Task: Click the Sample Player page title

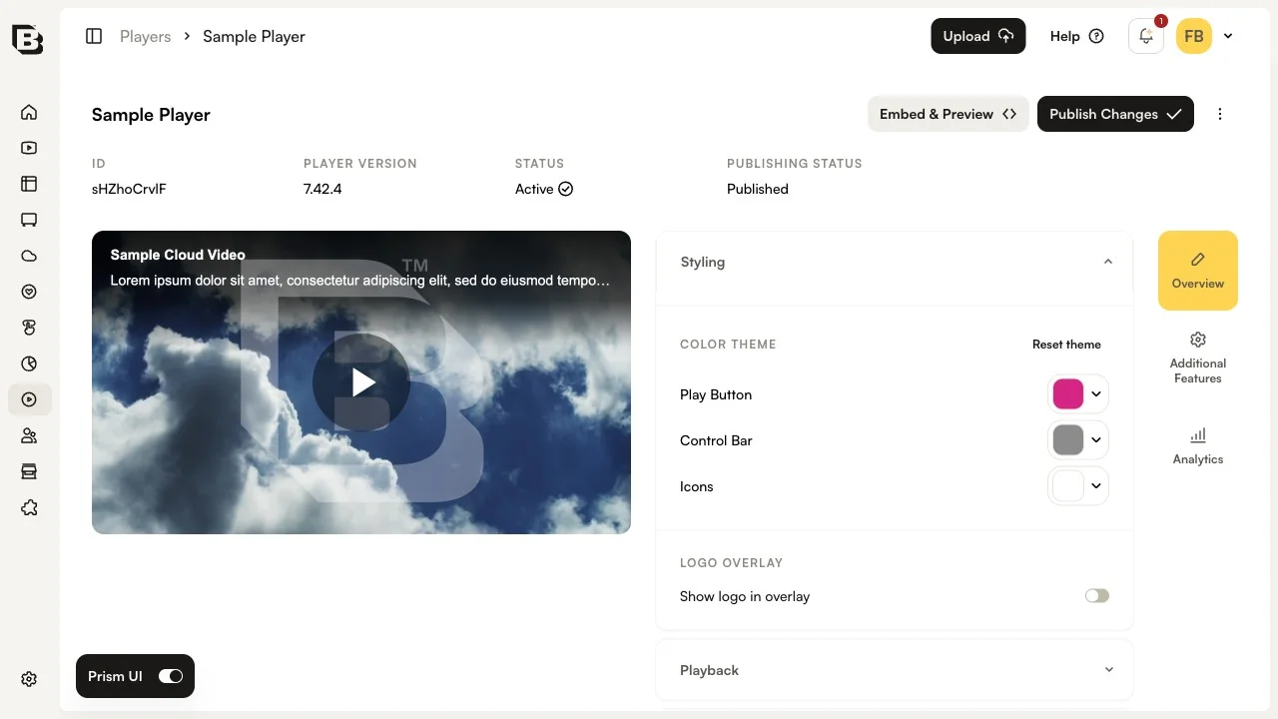Action: [x=151, y=115]
